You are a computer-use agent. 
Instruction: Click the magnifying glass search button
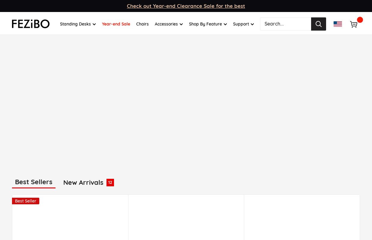[318, 24]
